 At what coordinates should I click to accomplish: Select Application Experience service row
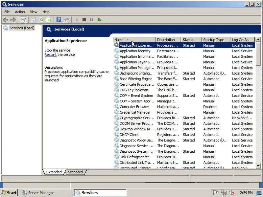click(x=184, y=45)
